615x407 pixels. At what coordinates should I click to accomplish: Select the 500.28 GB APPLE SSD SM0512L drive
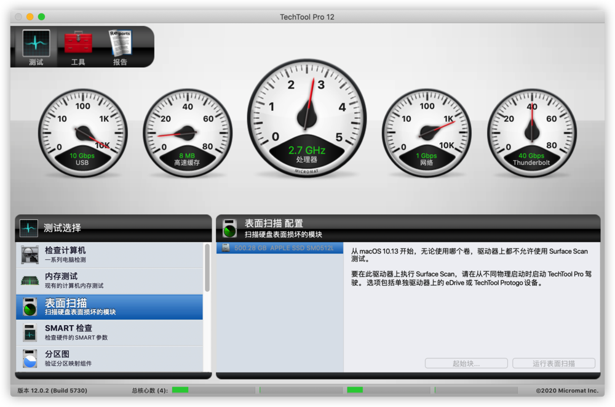[x=280, y=248]
